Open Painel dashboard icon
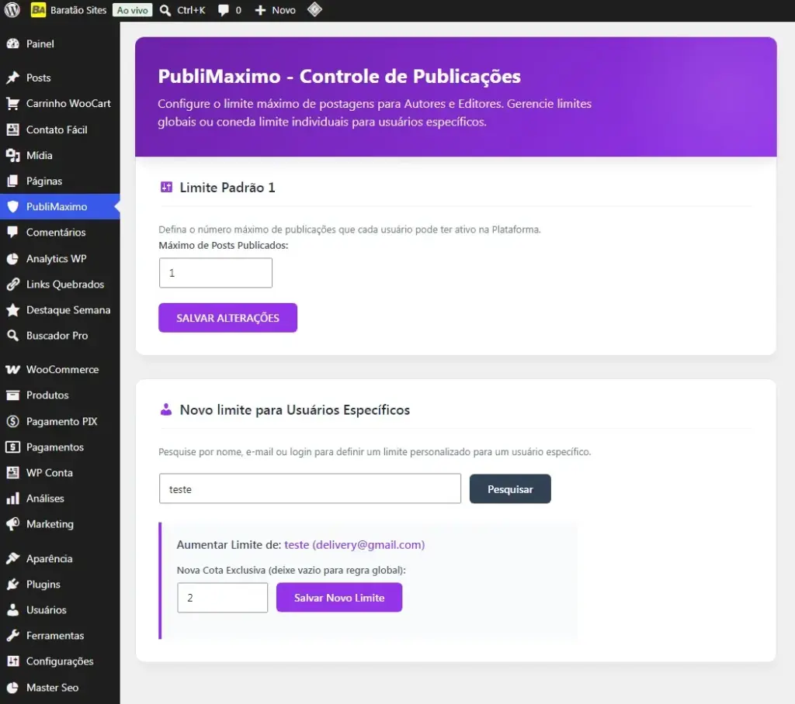Image resolution: width=795 pixels, height=704 pixels. 12,44
